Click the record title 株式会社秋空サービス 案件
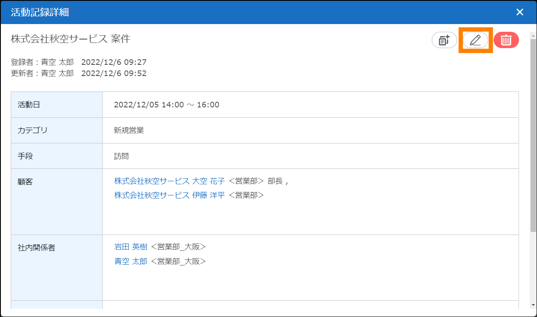Screen dimensions: 537x317 pos(70,39)
